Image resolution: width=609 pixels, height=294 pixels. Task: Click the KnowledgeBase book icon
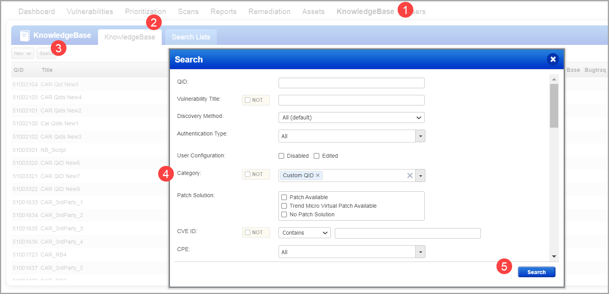coord(25,36)
